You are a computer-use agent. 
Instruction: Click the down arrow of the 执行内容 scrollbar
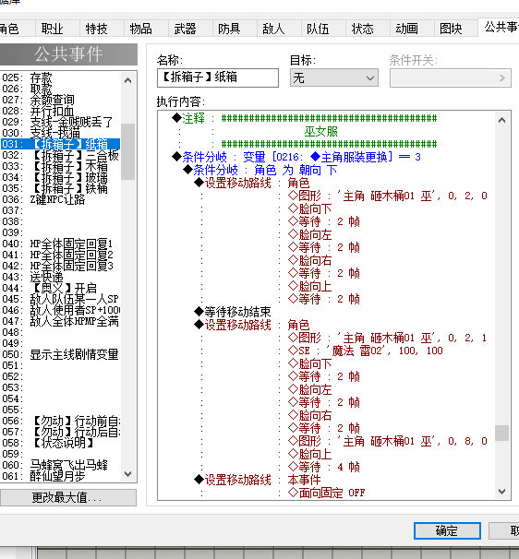click(x=501, y=492)
